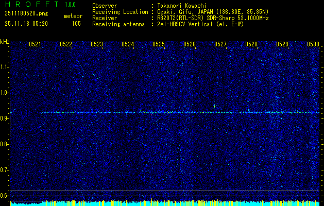Click time marker 0528
This screenshot has width=324, height=206.
tap(251, 44)
